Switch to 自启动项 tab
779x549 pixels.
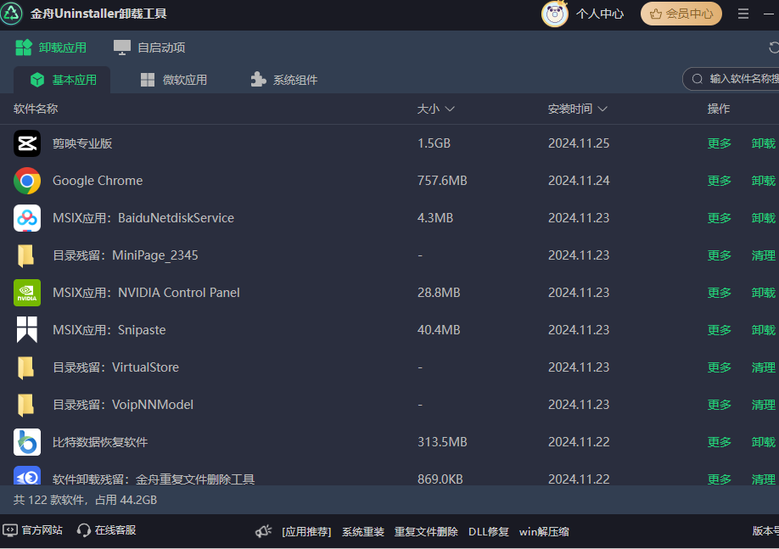point(149,48)
